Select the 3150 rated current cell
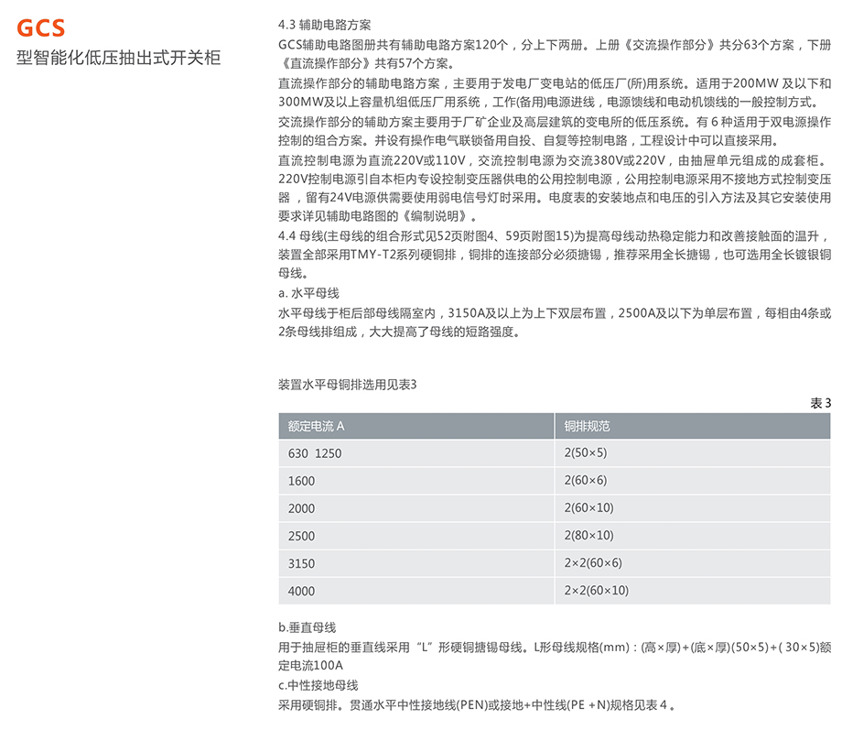This screenshot has width=842, height=730. click(301, 563)
